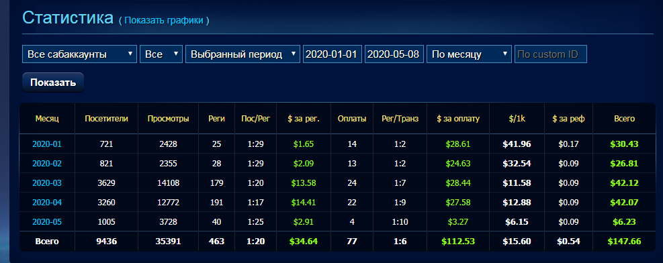Click the total earnings value $147.66
The width and height of the screenshot is (663, 263).
[624, 242]
